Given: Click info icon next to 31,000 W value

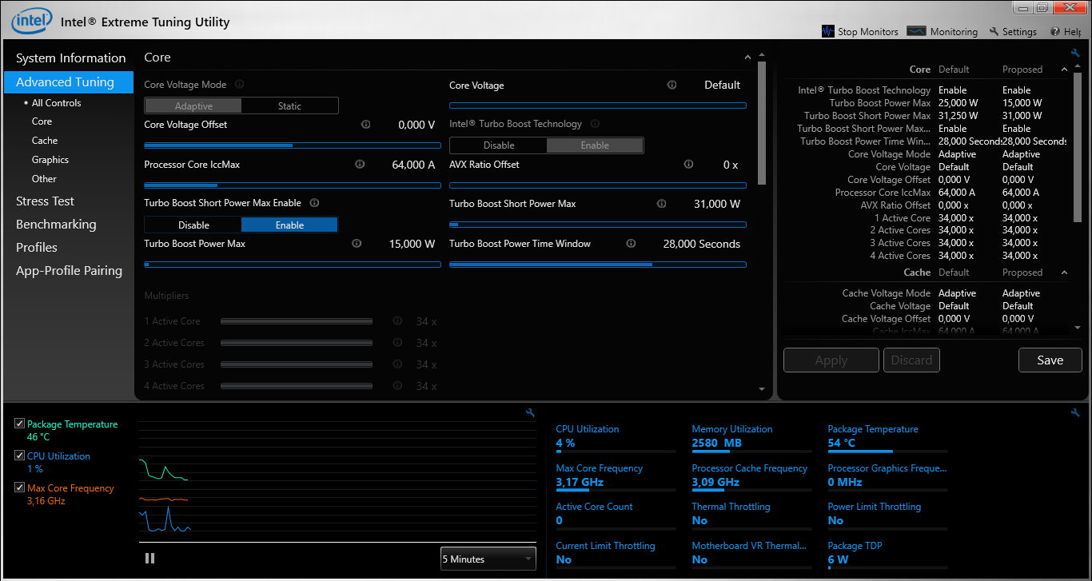Looking at the screenshot, I should pyautogui.click(x=661, y=204).
